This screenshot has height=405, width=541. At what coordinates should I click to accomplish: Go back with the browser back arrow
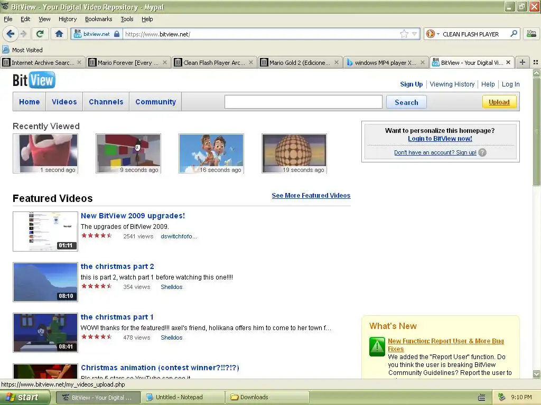click(x=10, y=34)
